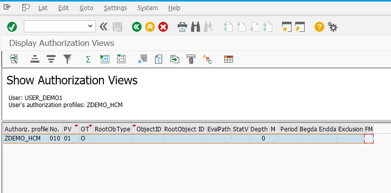This screenshot has width=391, height=193.
Task: Click the Set Filter funnel icon
Action: [x=67, y=59]
